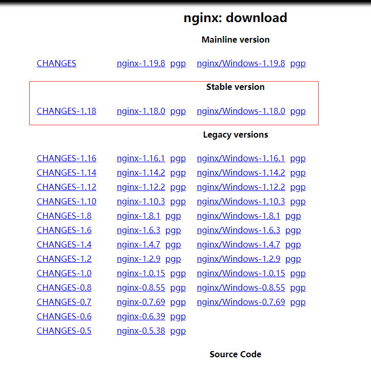Click the 'Source Code' heading text
This screenshot has height=366, width=371.
point(236,354)
